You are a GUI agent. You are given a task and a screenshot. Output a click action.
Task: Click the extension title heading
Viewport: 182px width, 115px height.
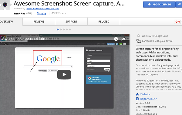69,4
